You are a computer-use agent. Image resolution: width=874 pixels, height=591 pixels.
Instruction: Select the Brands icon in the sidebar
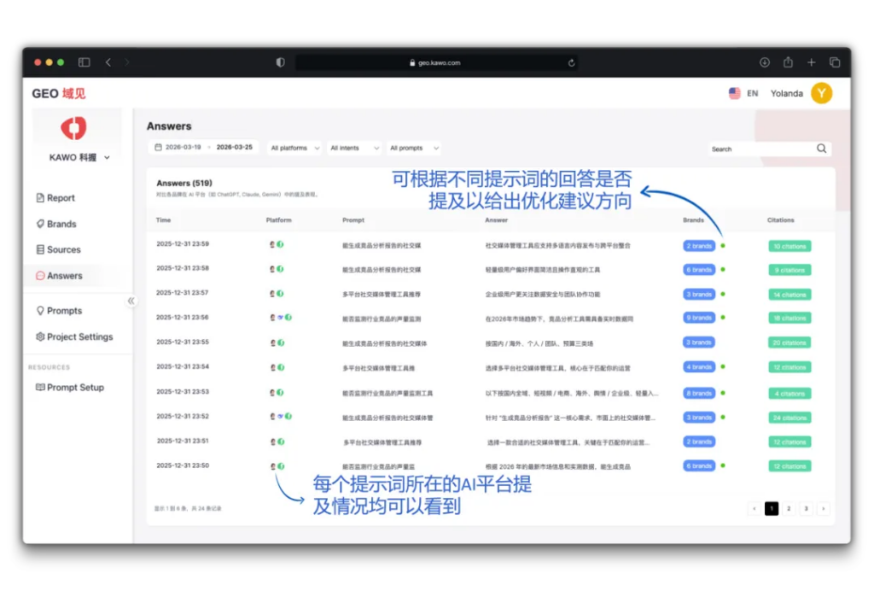coord(41,223)
